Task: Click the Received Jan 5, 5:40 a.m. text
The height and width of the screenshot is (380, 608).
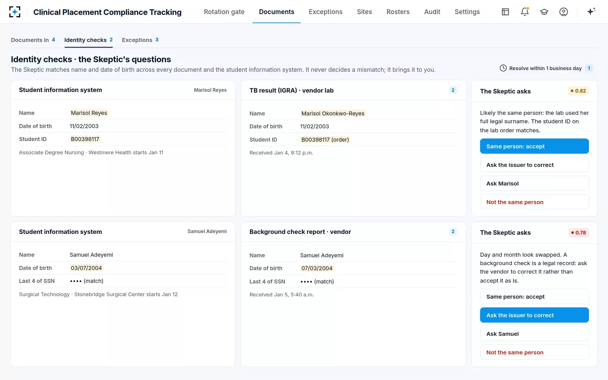Action: pos(282,295)
